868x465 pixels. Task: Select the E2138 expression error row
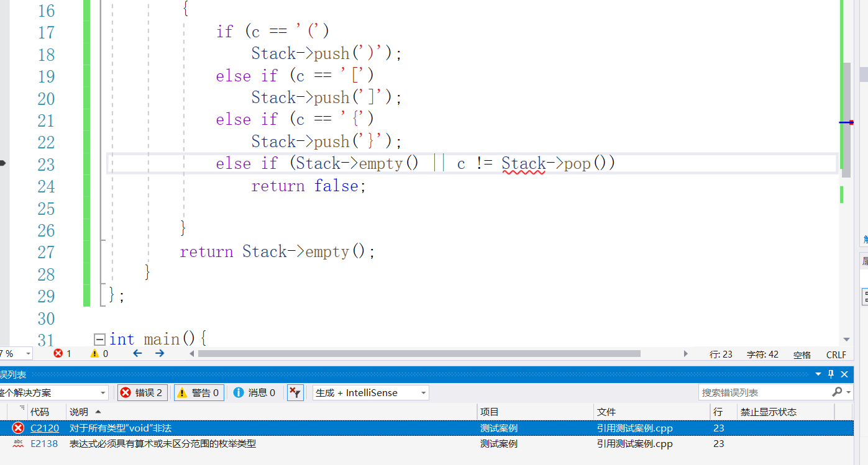tap(426, 443)
